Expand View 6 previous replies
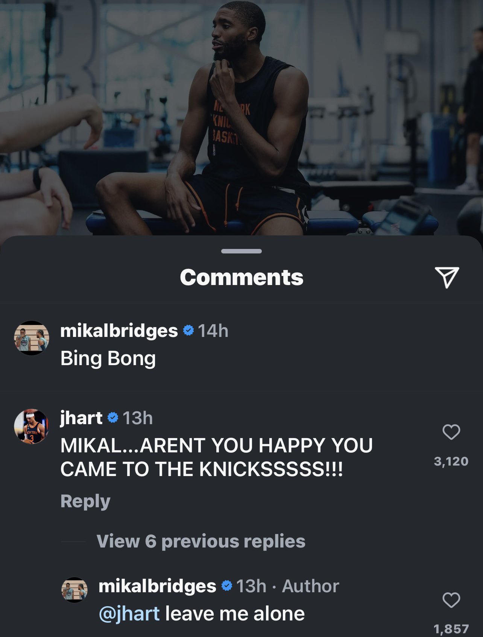This screenshot has width=483, height=637. [x=201, y=541]
